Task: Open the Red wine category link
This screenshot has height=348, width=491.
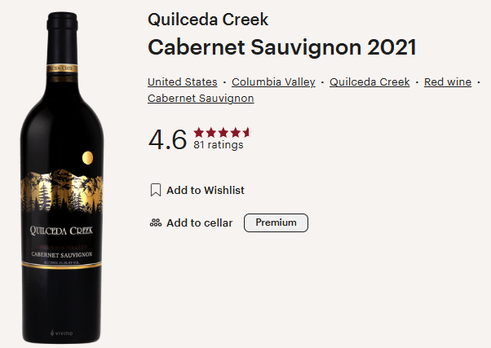Action: (448, 82)
